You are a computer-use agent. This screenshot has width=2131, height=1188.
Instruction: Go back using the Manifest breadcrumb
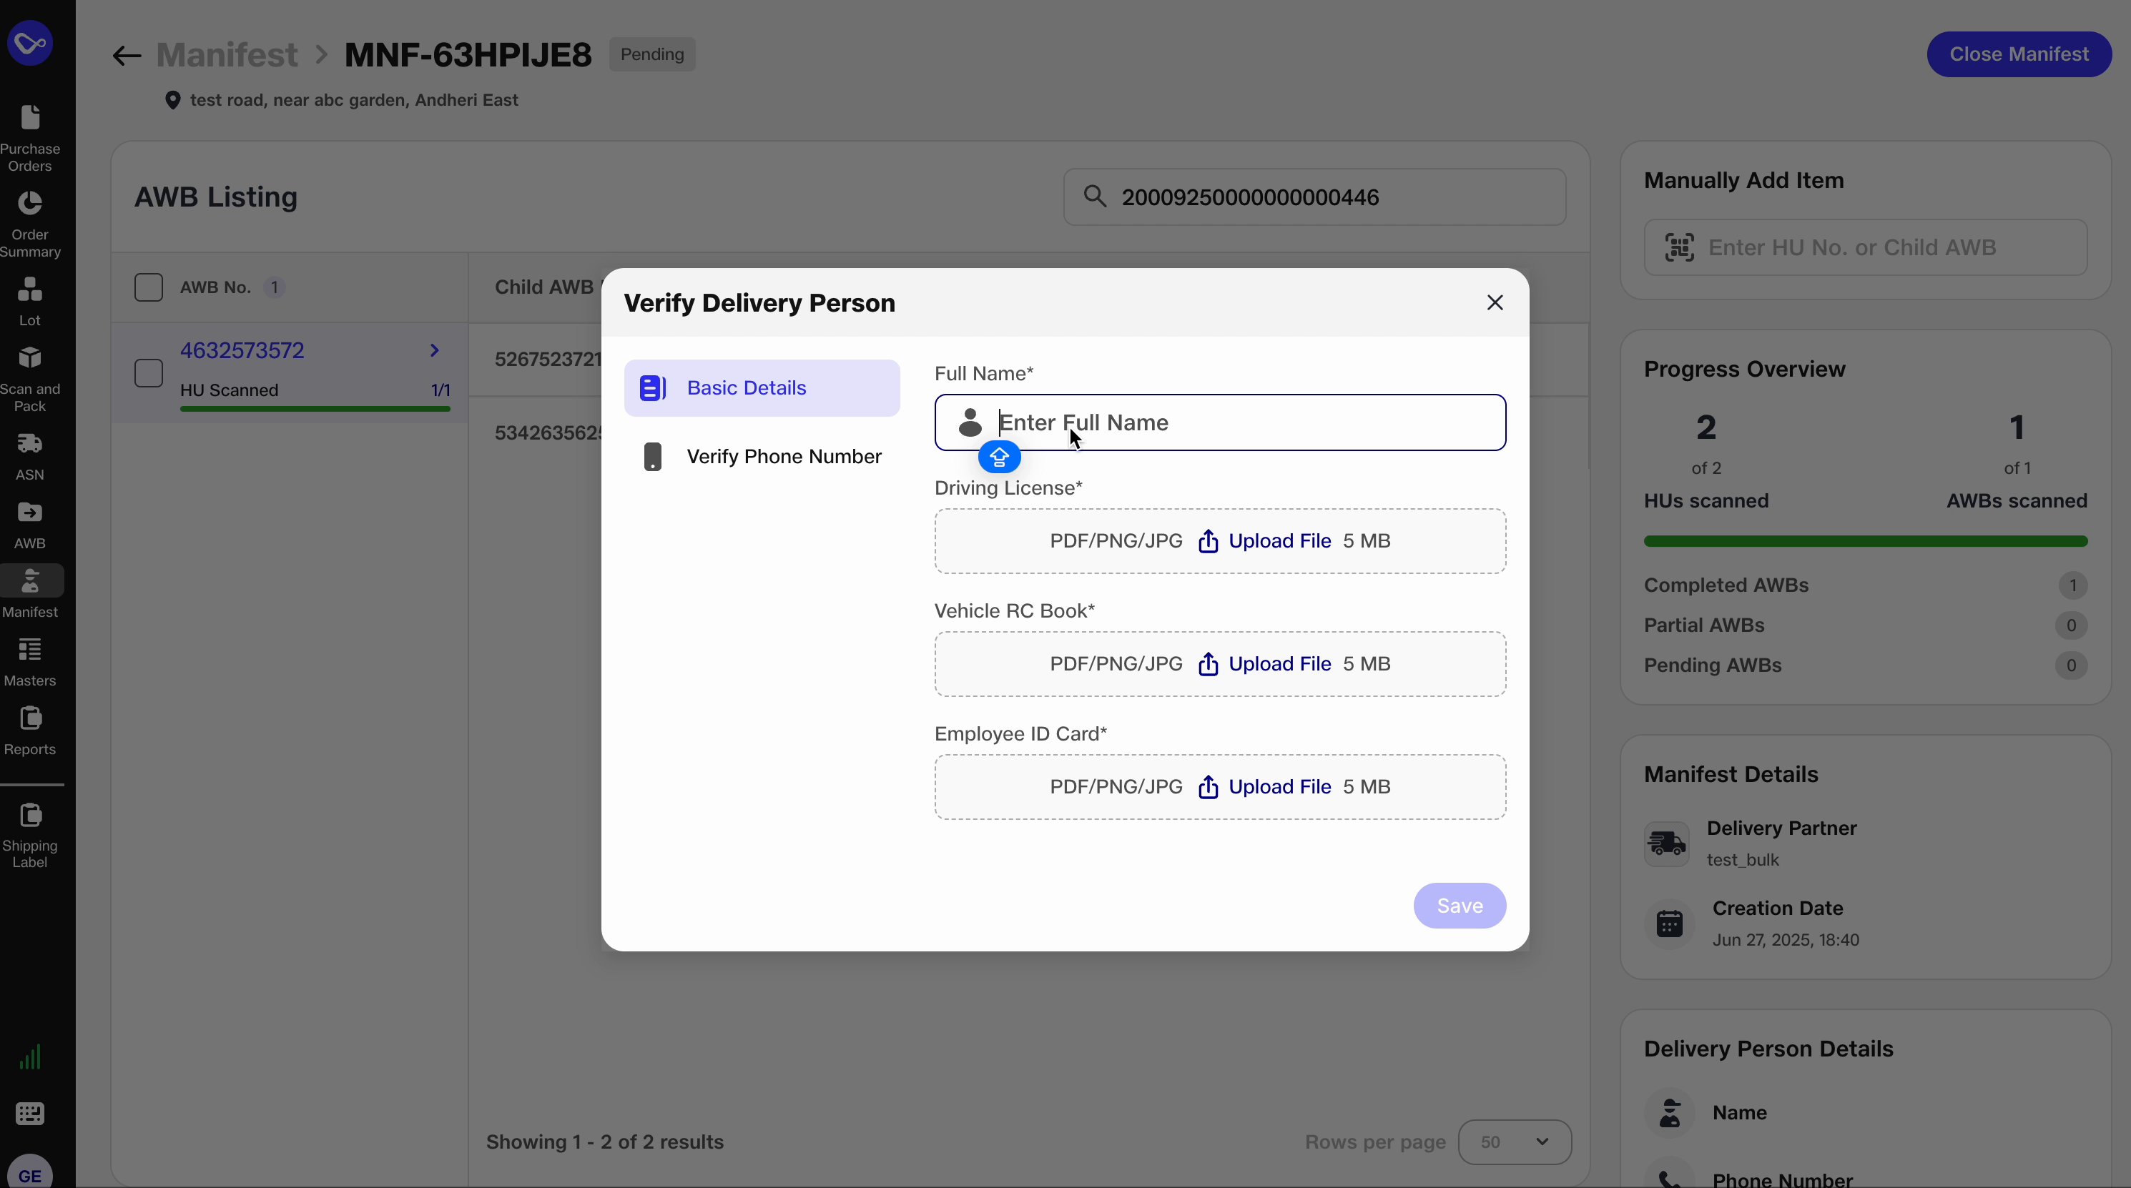[227, 54]
